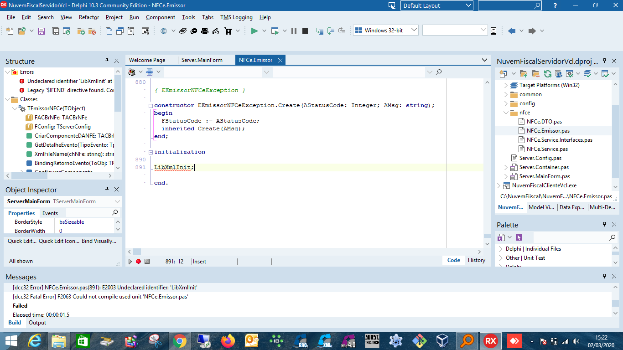Collapse the nfce folder in Projects
The image size is (623, 350).
pyautogui.click(x=506, y=113)
